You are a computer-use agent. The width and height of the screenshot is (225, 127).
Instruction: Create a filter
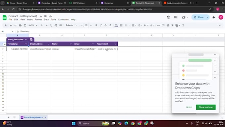click(x=172, y=25)
